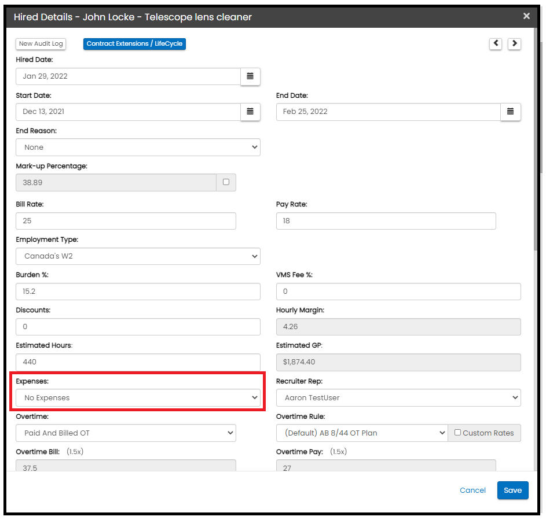Screen dimensions: 546x520
Task: Enable the Custom Rates checkbox
Action: (457, 432)
